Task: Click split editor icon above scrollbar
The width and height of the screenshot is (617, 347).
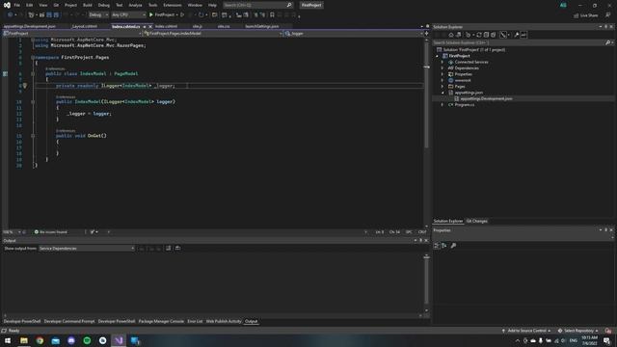Action: (426, 34)
